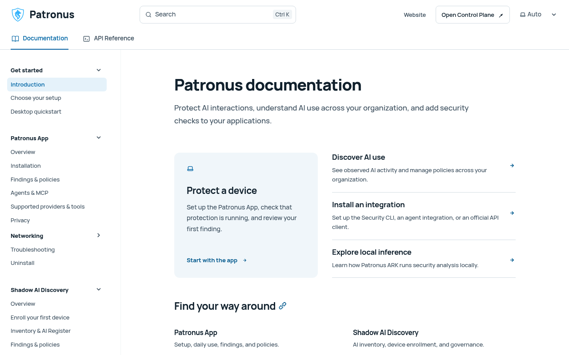The width and height of the screenshot is (569, 355).
Task: Select Introduction in the sidebar
Action: point(57,84)
